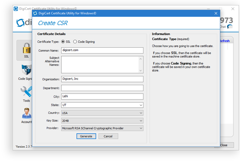Select the SSL certificate type radio button
This screenshot has height=168, width=240.
click(63, 42)
